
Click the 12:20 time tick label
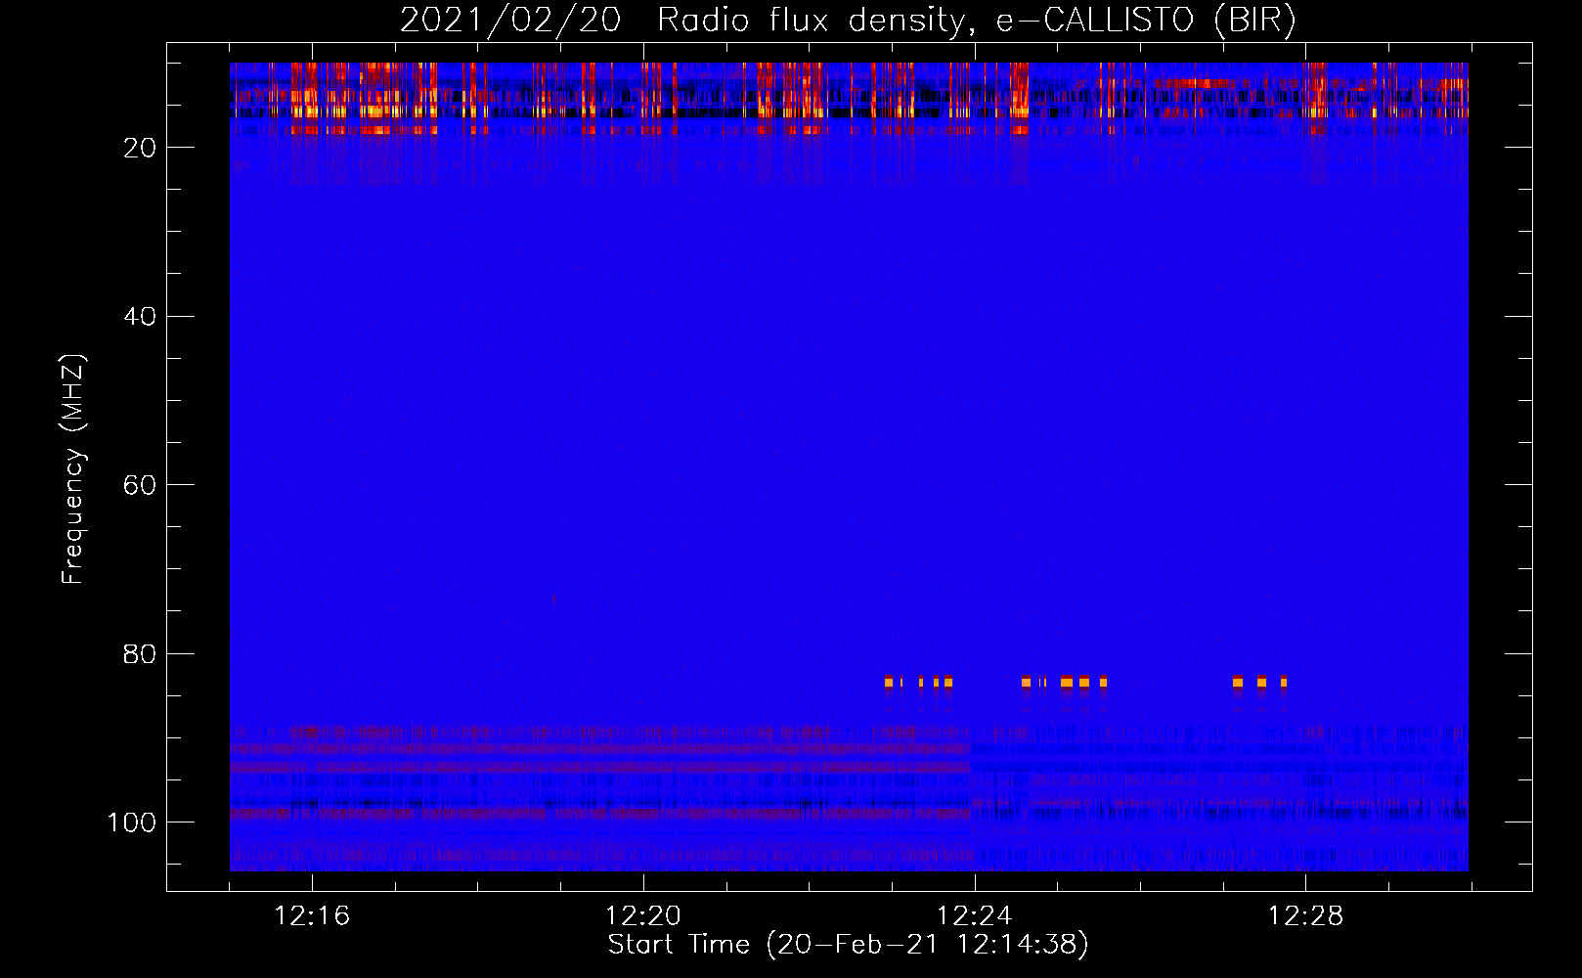coord(643,916)
